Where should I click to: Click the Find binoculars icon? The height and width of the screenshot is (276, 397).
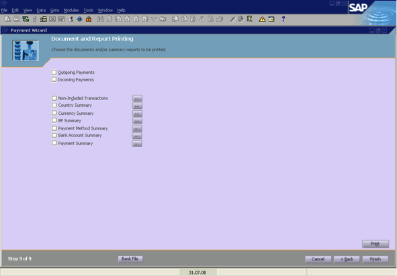(x=100, y=19)
